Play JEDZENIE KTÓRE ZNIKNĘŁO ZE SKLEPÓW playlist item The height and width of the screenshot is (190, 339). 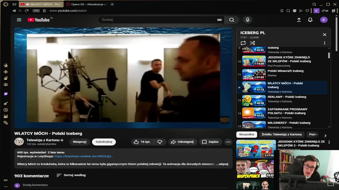tap(282, 61)
